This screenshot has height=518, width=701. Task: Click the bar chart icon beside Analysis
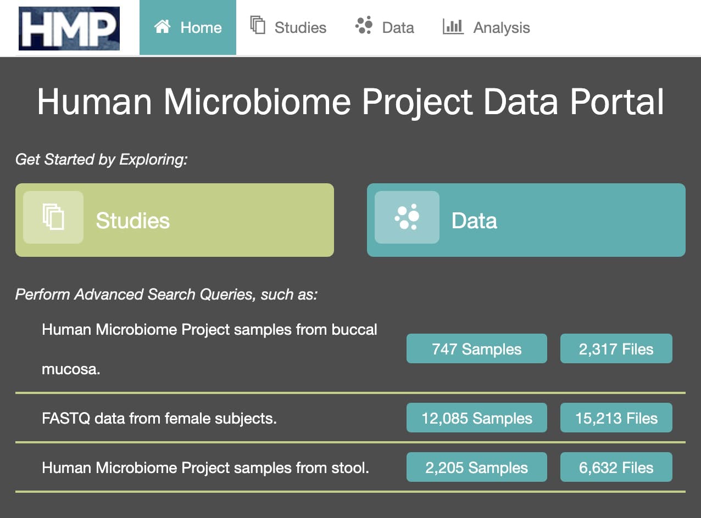pyautogui.click(x=453, y=26)
